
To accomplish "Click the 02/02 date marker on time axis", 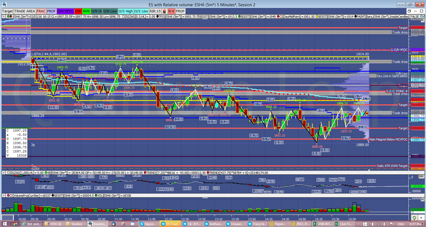I will 35,170.
